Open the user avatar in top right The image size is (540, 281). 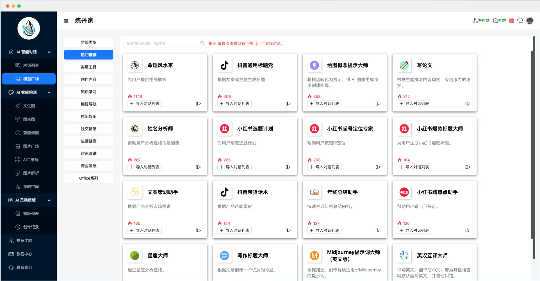click(530, 21)
